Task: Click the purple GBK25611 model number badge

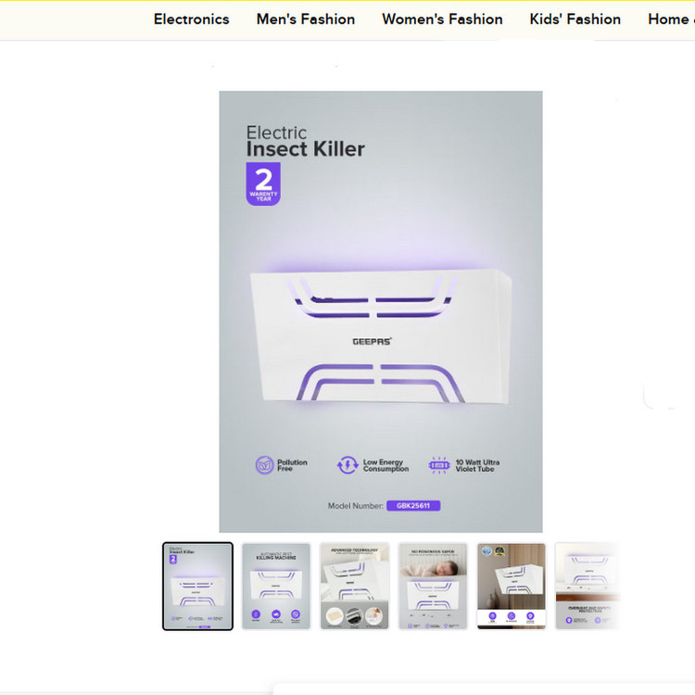Action: coord(413,506)
